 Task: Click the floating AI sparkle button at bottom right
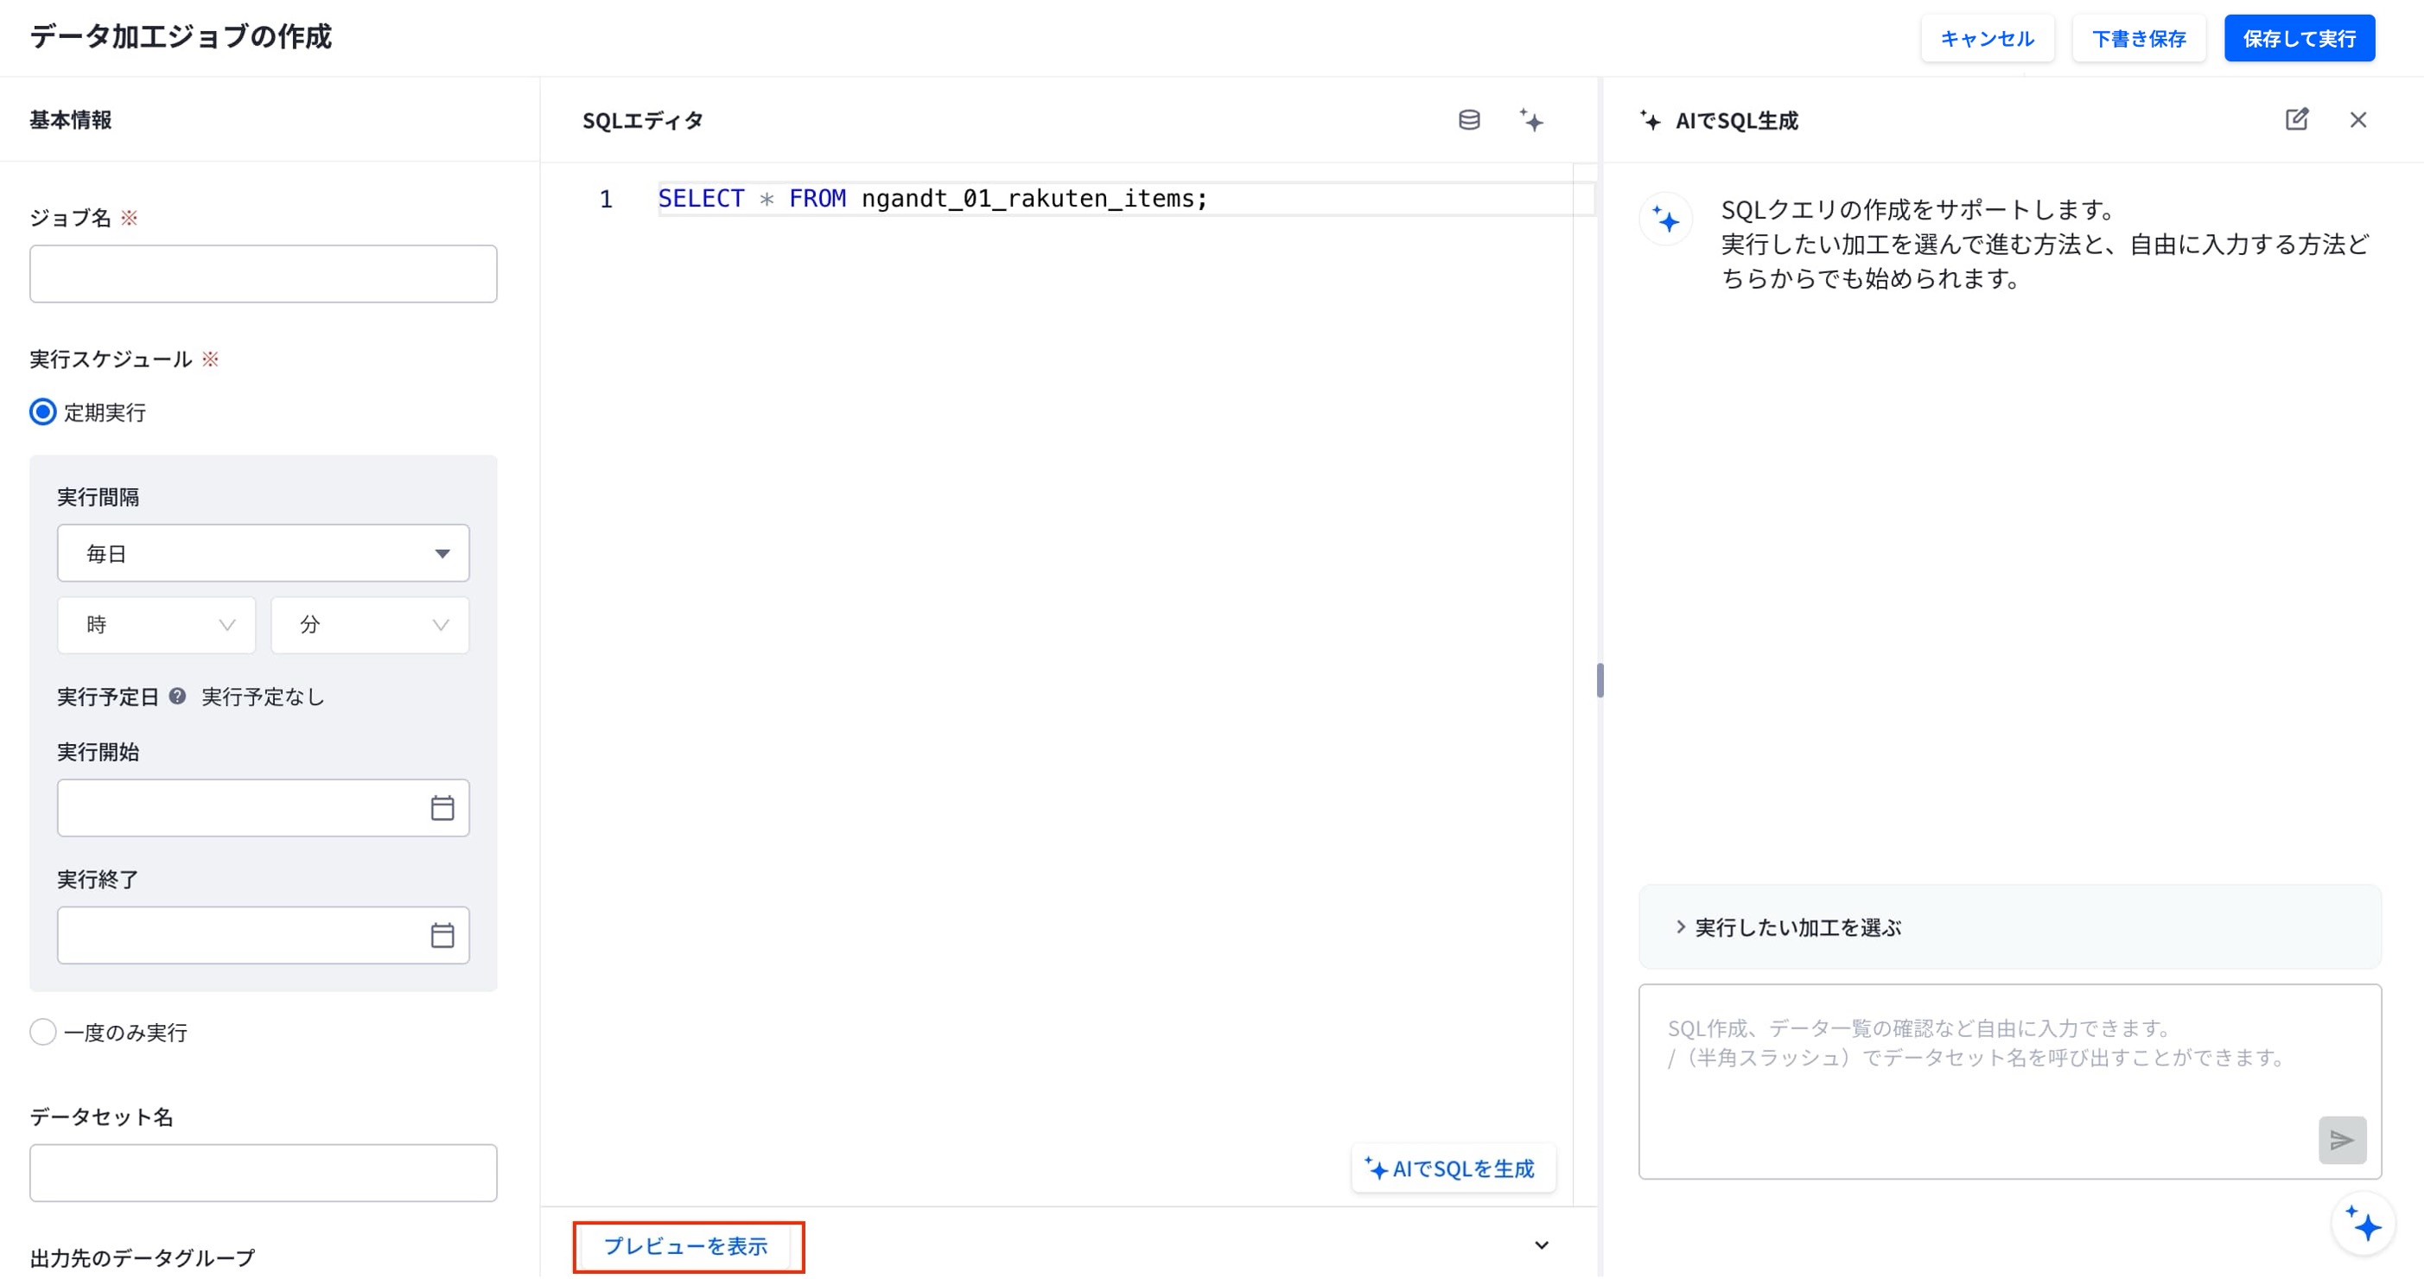(x=2362, y=1225)
